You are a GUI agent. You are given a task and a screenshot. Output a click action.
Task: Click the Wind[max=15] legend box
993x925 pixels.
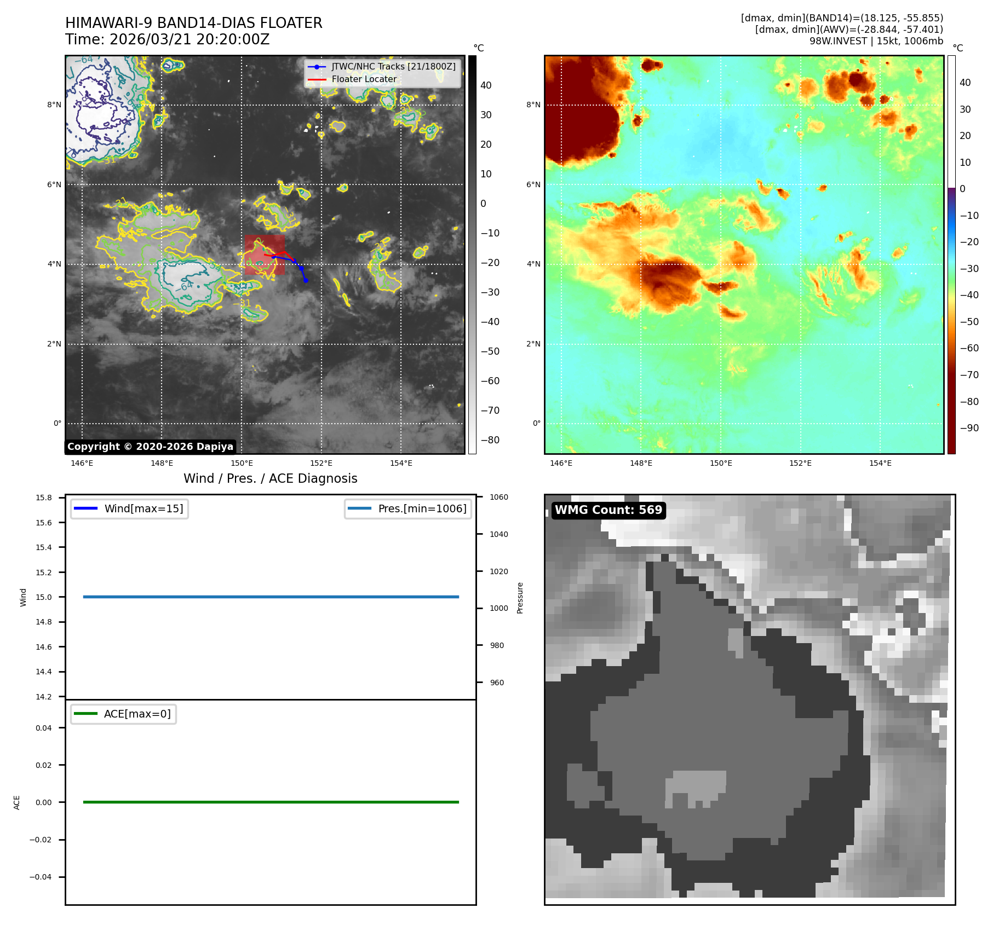[130, 508]
